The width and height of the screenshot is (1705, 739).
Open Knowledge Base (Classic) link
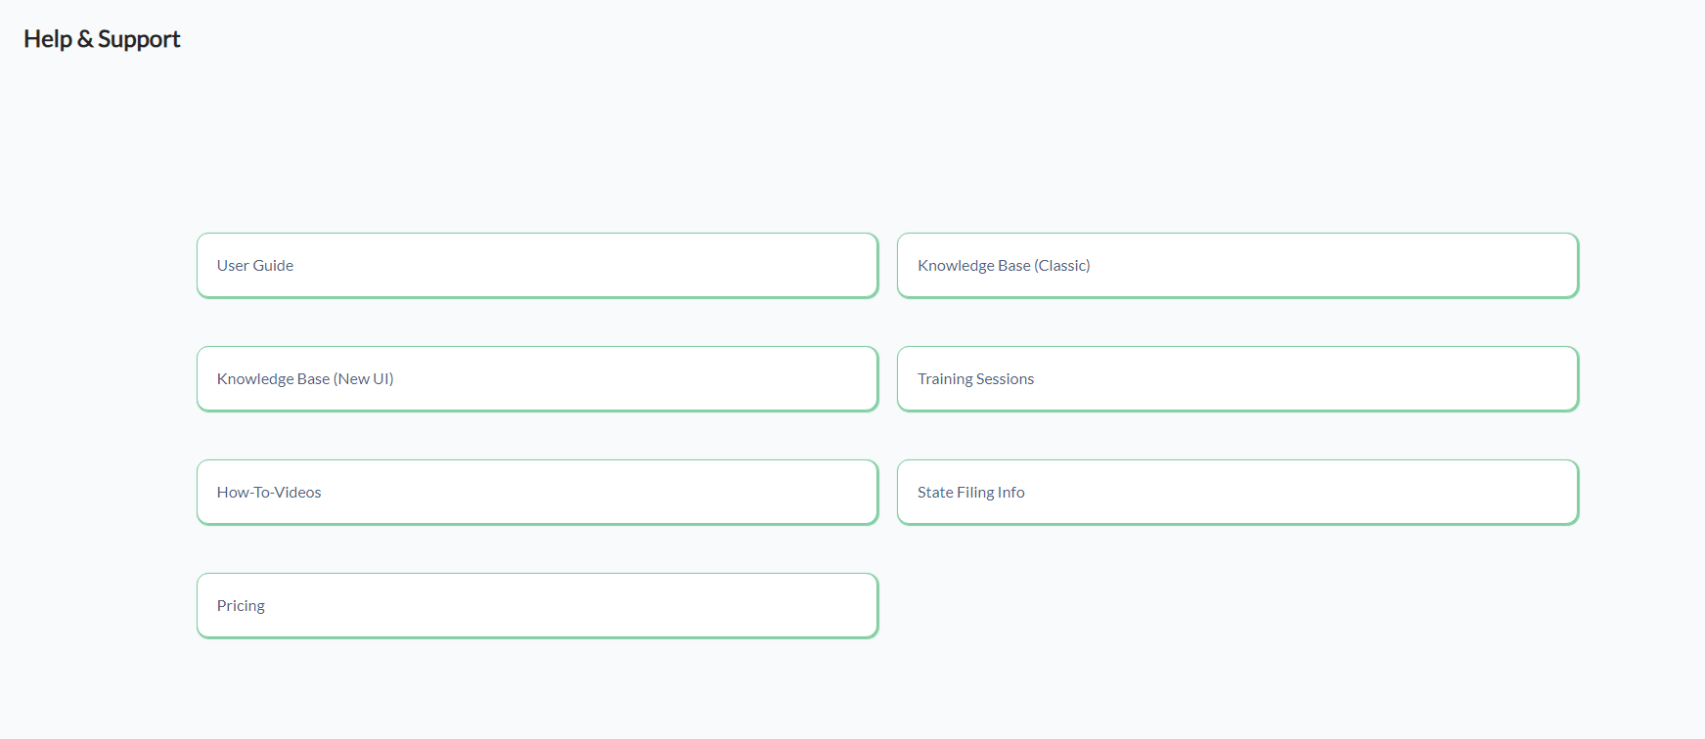click(1237, 265)
